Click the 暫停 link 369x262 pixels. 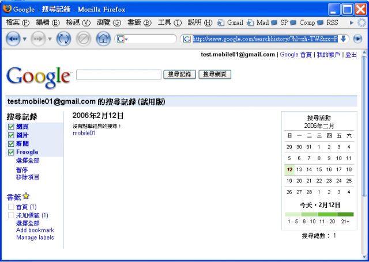pos(22,170)
